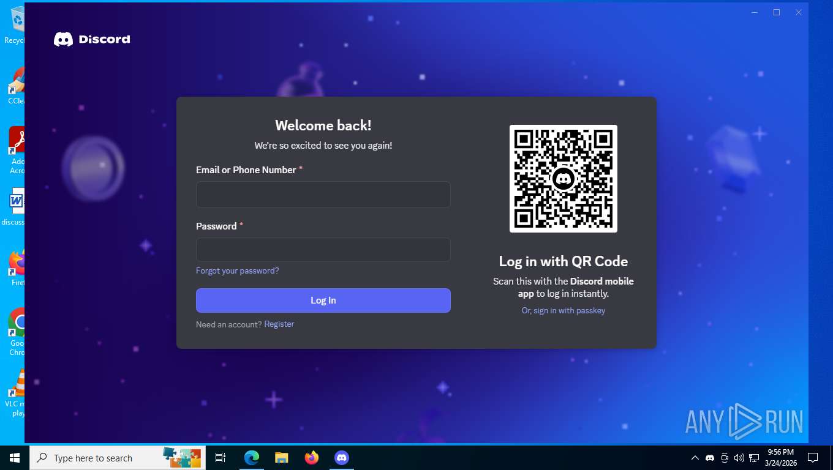Viewport: 833px width, 470px height.
Task: Select the Google Chrome desktop shortcut
Action: (x=15, y=331)
